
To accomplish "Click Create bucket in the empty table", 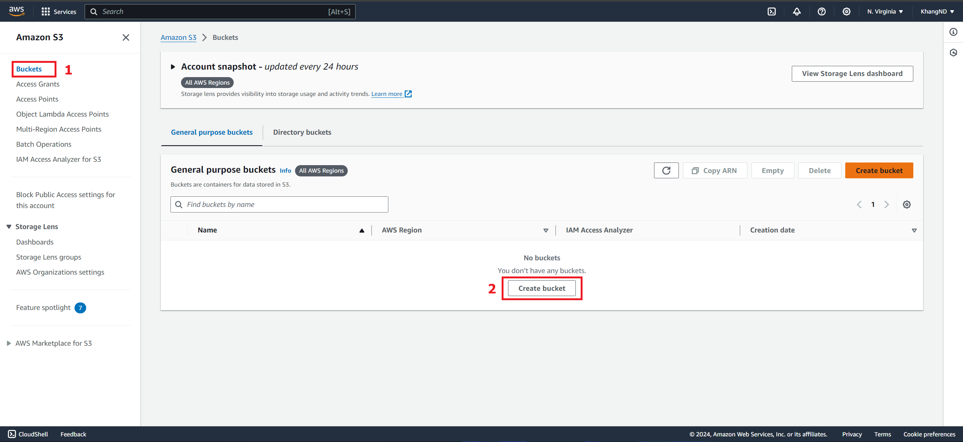I will coord(542,288).
